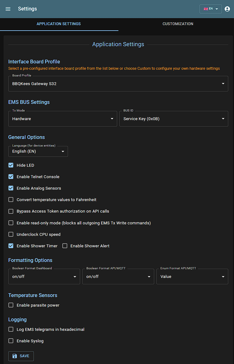Expand the Board Profile dropdown
The image size is (234, 364).
(x=118, y=84)
